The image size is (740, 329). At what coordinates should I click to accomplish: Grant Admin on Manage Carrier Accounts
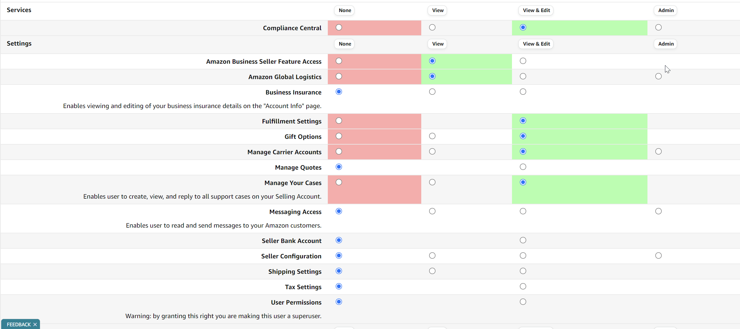point(658,152)
